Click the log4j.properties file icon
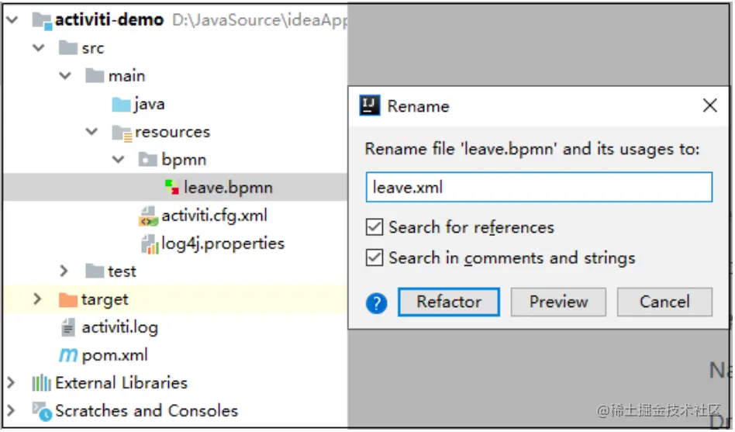735x432 pixels. [x=149, y=244]
